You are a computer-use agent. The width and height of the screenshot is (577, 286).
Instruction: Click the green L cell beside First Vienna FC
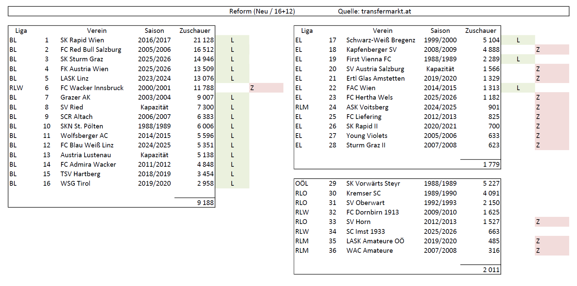point(518,59)
